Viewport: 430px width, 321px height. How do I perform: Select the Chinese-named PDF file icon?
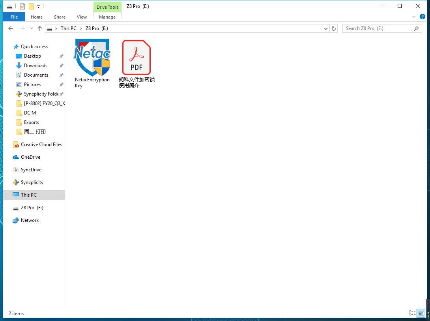pyautogui.click(x=136, y=57)
